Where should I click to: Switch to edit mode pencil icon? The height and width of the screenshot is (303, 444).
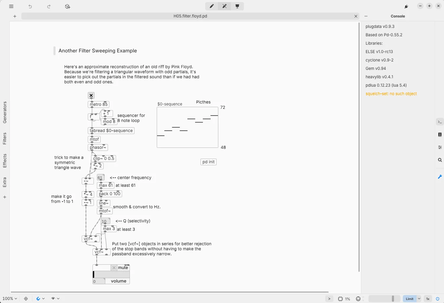(x=212, y=6)
